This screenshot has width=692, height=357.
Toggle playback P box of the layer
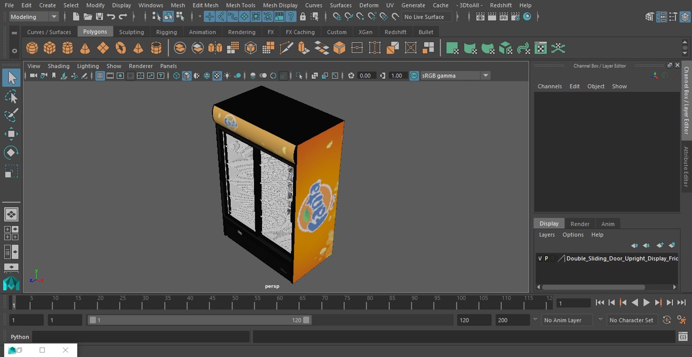pos(546,258)
